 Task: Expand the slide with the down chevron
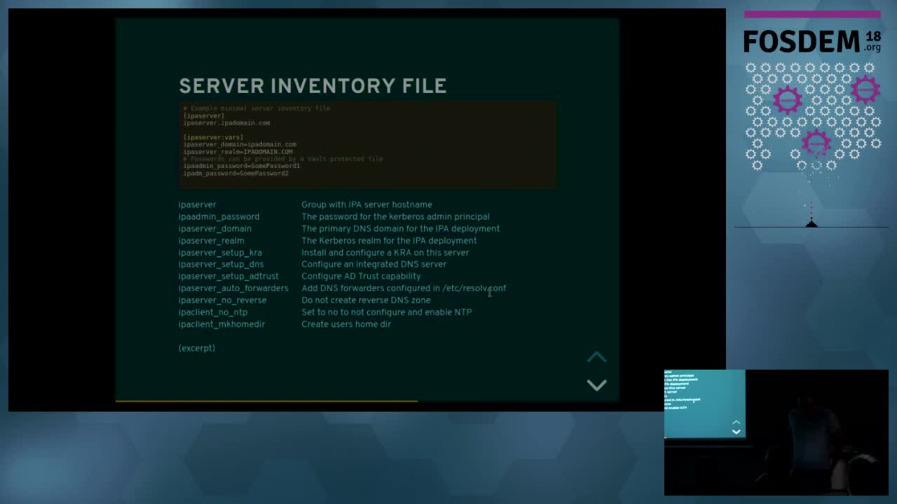click(x=596, y=385)
